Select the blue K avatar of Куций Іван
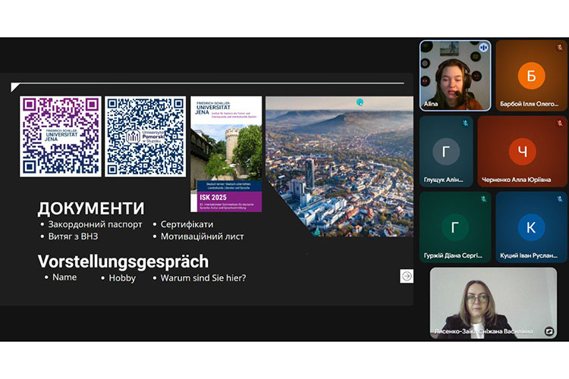Viewport: 569px width, 379px height. point(531,227)
